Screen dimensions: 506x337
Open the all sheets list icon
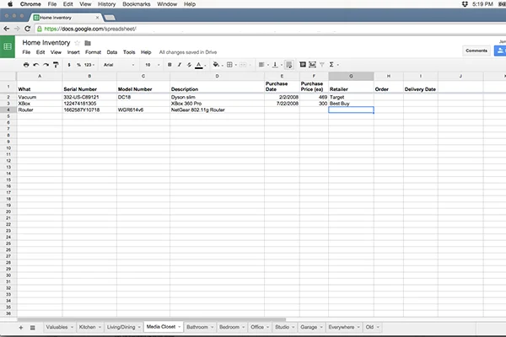point(33,328)
